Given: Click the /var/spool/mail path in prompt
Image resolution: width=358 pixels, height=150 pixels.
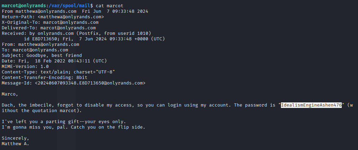Looking at the screenshot, I should tap(67, 6).
